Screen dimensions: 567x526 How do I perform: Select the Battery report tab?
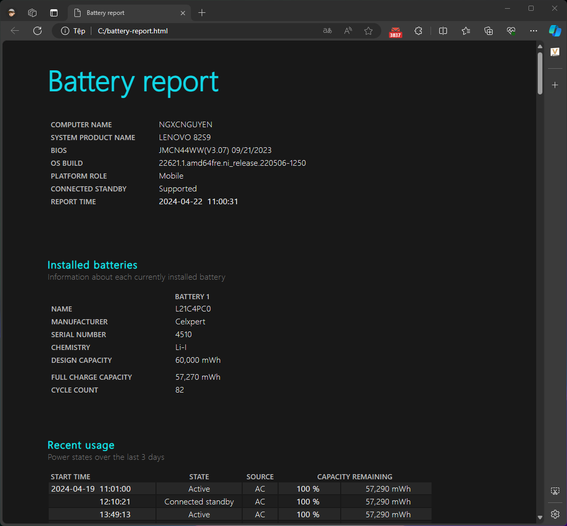coord(129,13)
